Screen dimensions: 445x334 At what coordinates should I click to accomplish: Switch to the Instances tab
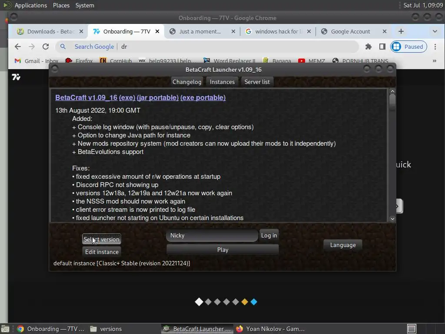tap(222, 82)
